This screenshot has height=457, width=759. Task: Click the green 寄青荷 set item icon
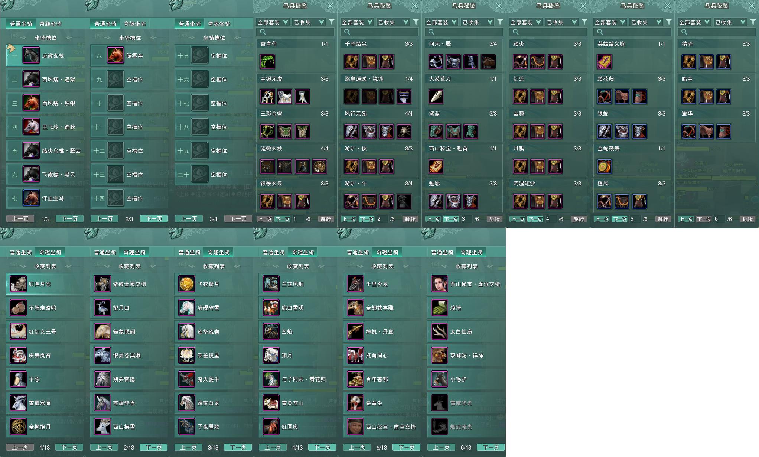tap(267, 62)
